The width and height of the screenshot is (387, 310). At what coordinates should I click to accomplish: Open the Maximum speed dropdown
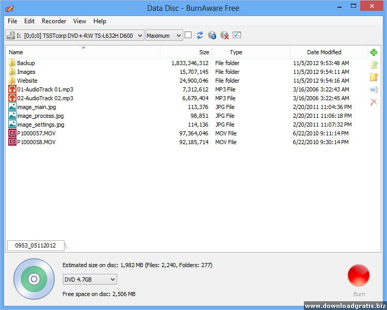(164, 35)
